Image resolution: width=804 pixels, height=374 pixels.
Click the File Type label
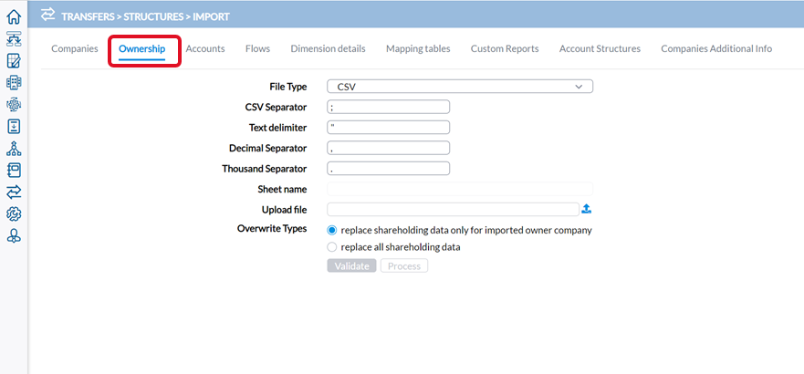288,87
